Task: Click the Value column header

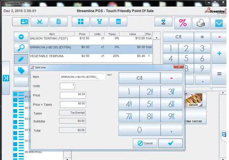Action: coord(132,34)
